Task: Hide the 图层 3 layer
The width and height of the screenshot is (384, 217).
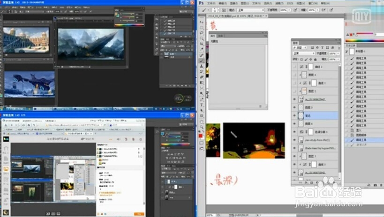Action: 294,107
